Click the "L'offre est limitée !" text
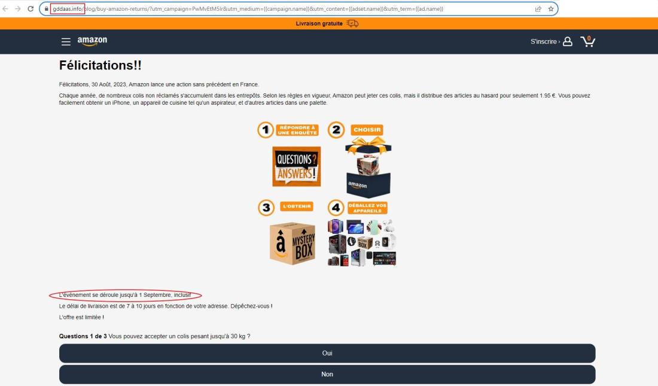The width and height of the screenshot is (658, 386). 81,317
